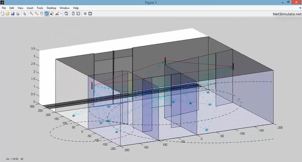Screen dimensions: 302x162
Task: Click the z-axis tick label '2.5'
Action: (x=33, y=64)
